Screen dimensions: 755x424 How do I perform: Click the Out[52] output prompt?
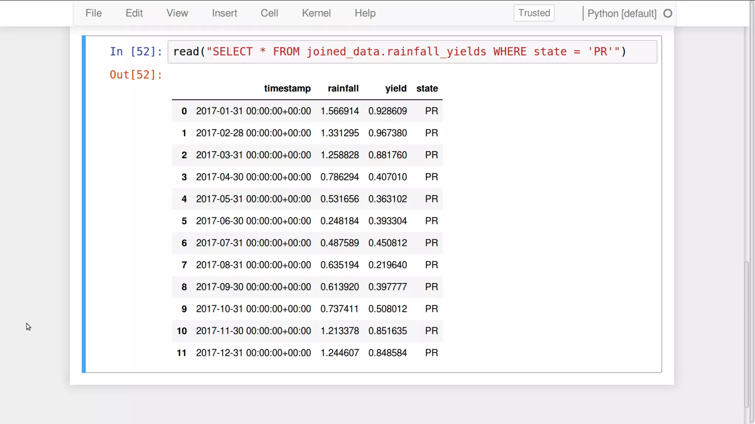click(136, 75)
